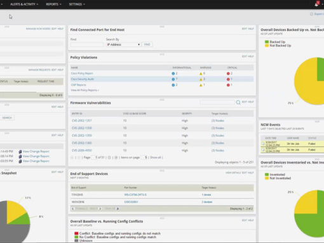
Task: Open the CISP Reports link
Action: (79, 85)
